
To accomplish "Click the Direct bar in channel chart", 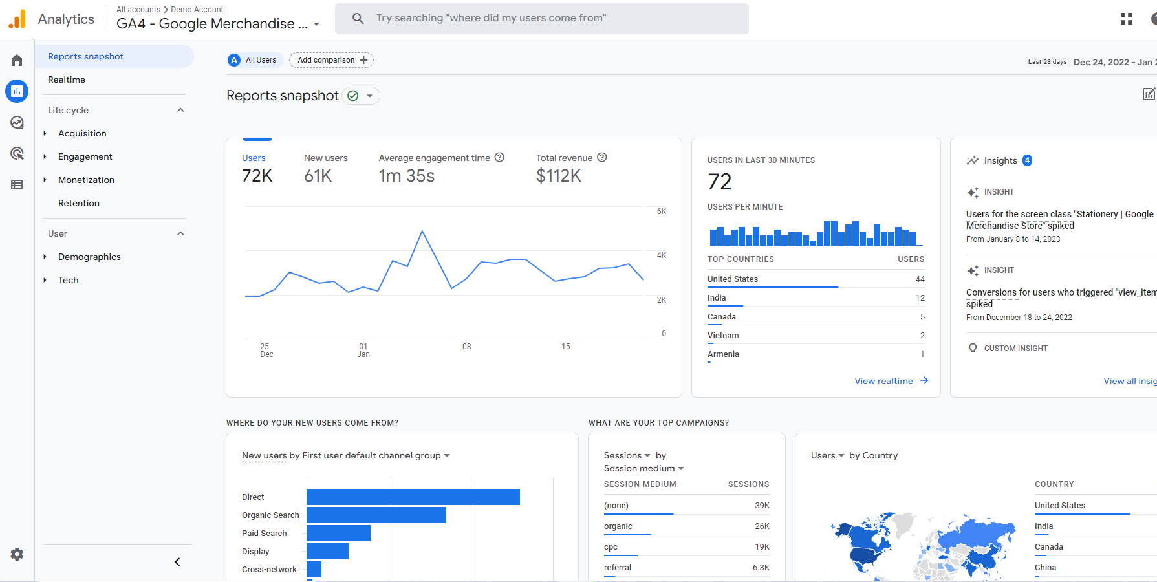I will pos(413,497).
